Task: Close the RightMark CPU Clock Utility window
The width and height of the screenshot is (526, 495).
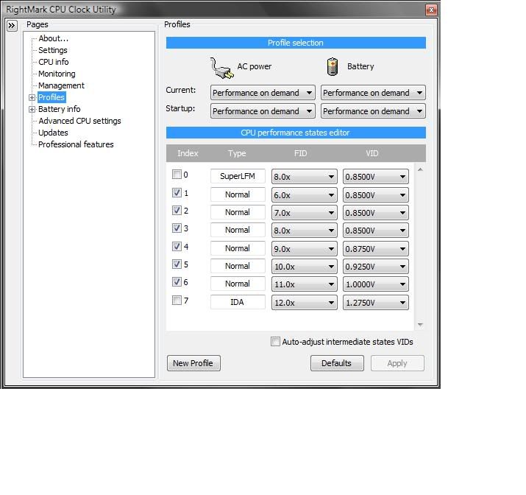Action: tap(431, 10)
